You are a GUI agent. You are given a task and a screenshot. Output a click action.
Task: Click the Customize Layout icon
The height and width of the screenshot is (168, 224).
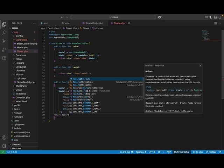click(x=206, y=17)
